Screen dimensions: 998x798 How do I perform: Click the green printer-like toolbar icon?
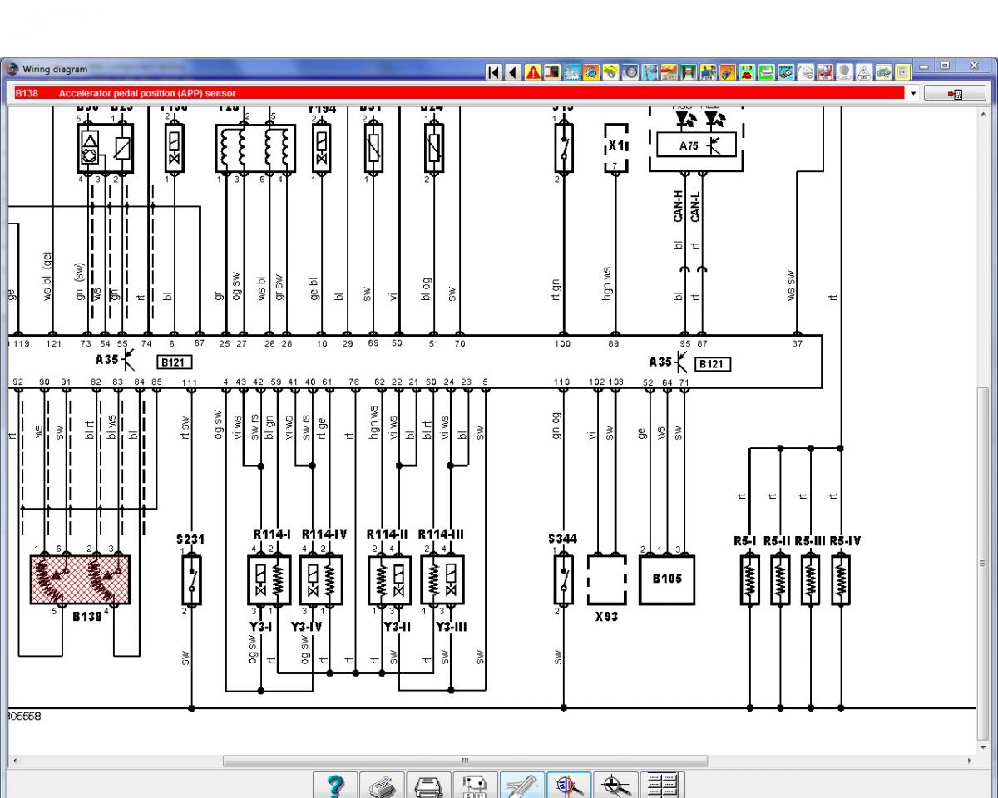(x=765, y=72)
